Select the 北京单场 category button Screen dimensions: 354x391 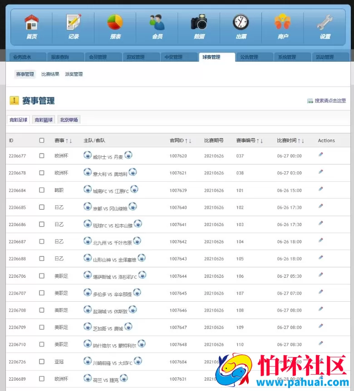tap(69, 120)
